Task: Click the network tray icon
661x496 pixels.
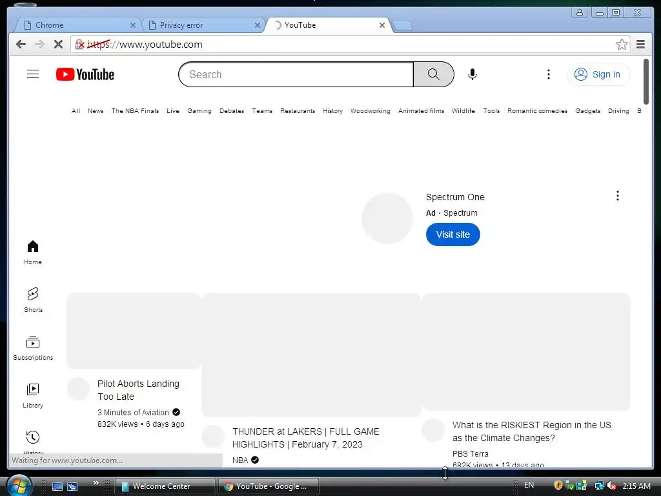Action: [599, 486]
